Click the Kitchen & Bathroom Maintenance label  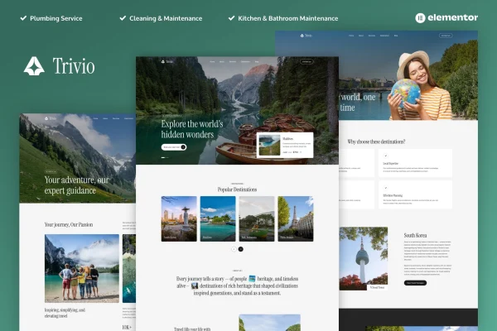[x=288, y=18]
